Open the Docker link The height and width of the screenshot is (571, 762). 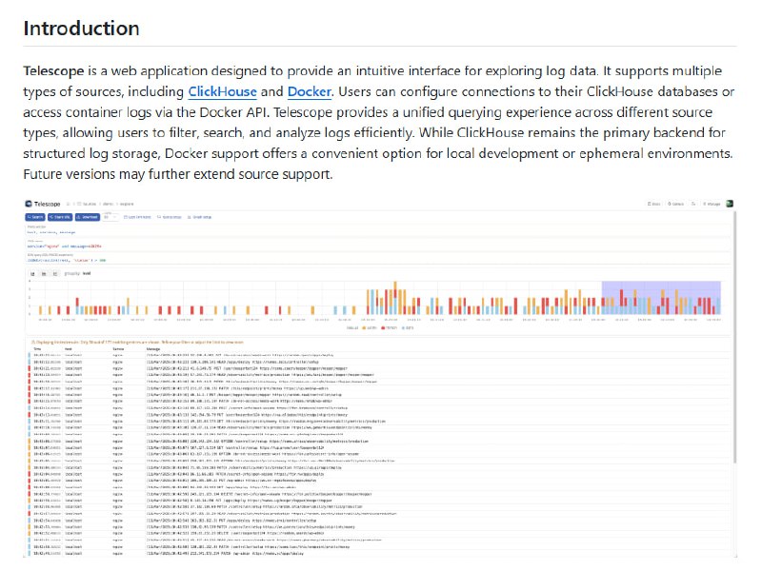[x=310, y=91]
